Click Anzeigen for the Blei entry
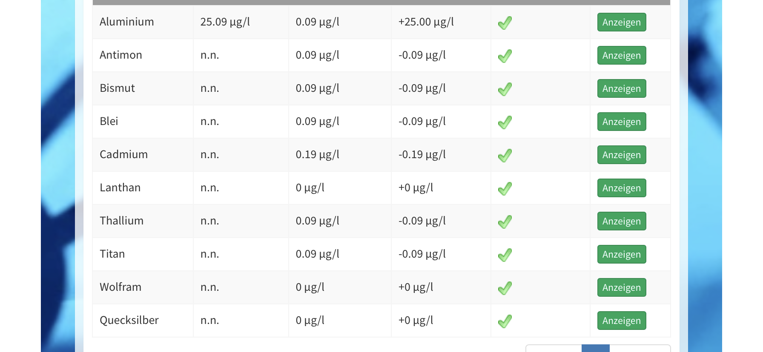This screenshot has height=352, width=763. (621, 122)
